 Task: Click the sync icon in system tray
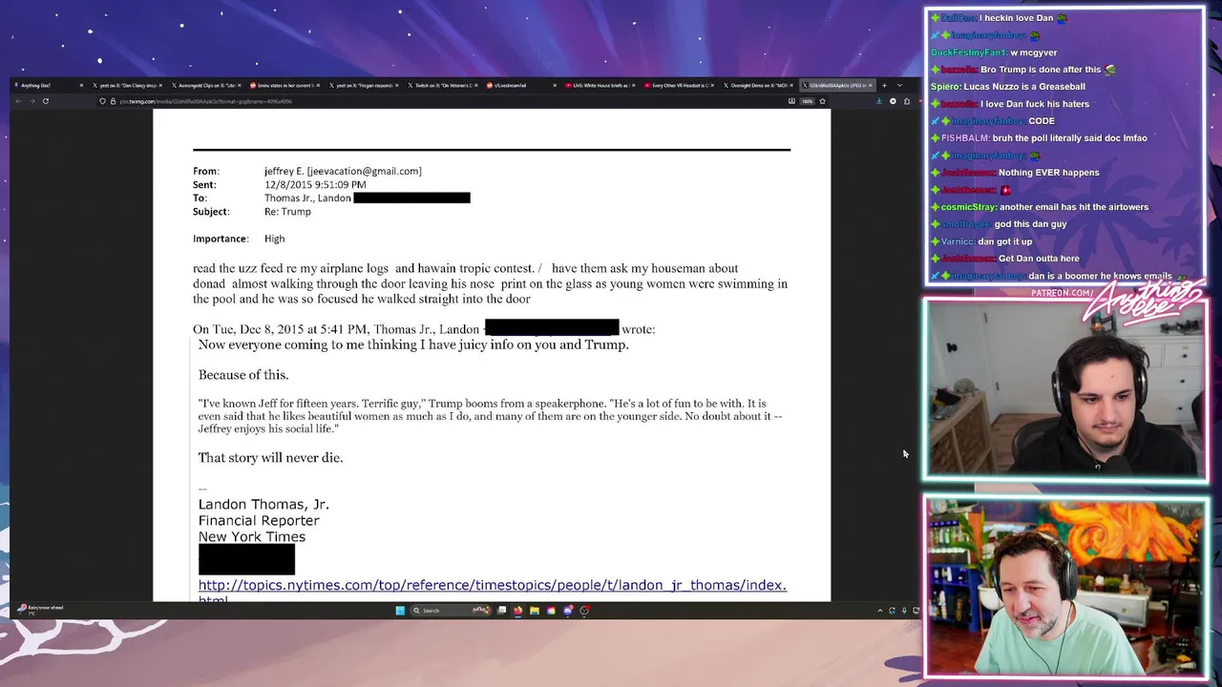[x=893, y=611]
